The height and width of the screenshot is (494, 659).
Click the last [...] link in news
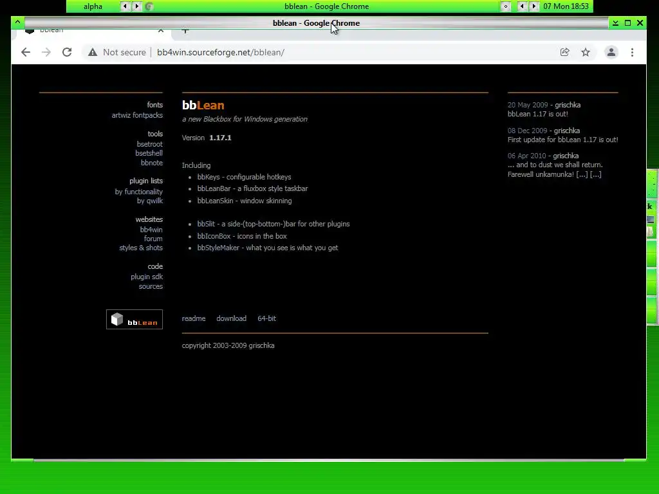click(595, 174)
